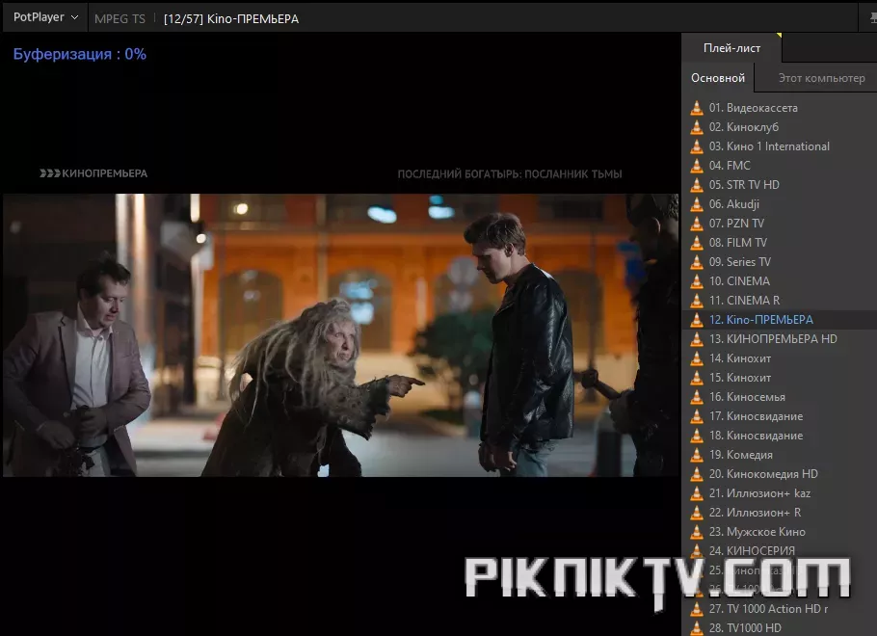Click the cone icon beside 13. КИНОПРЕМЬЕРА HD
This screenshot has width=877, height=636.
pyautogui.click(x=697, y=339)
